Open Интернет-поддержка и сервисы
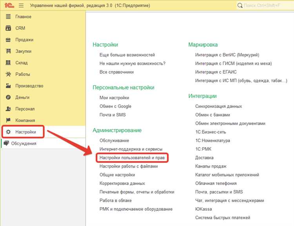The image size is (294, 226). point(131,149)
